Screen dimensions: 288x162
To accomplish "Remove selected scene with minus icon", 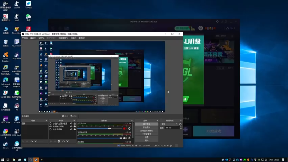I will pyautogui.click(x=27, y=141).
